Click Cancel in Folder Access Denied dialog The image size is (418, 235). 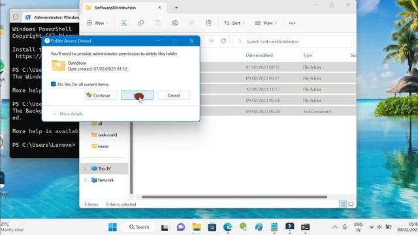[x=174, y=95]
